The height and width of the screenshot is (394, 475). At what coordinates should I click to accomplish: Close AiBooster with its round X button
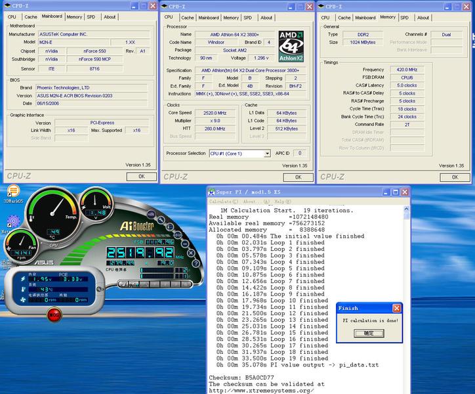190,253
